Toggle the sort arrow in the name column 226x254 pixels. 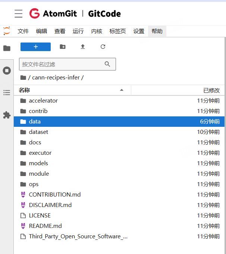(x=122, y=90)
